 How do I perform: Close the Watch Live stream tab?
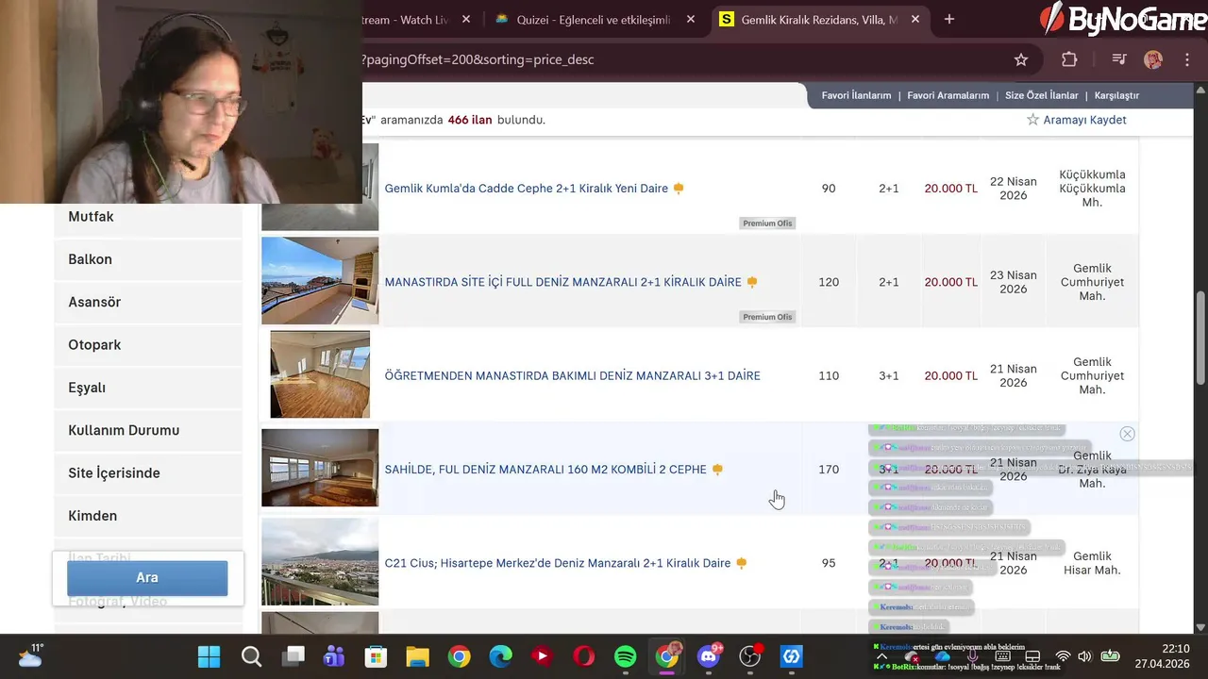(x=466, y=19)
